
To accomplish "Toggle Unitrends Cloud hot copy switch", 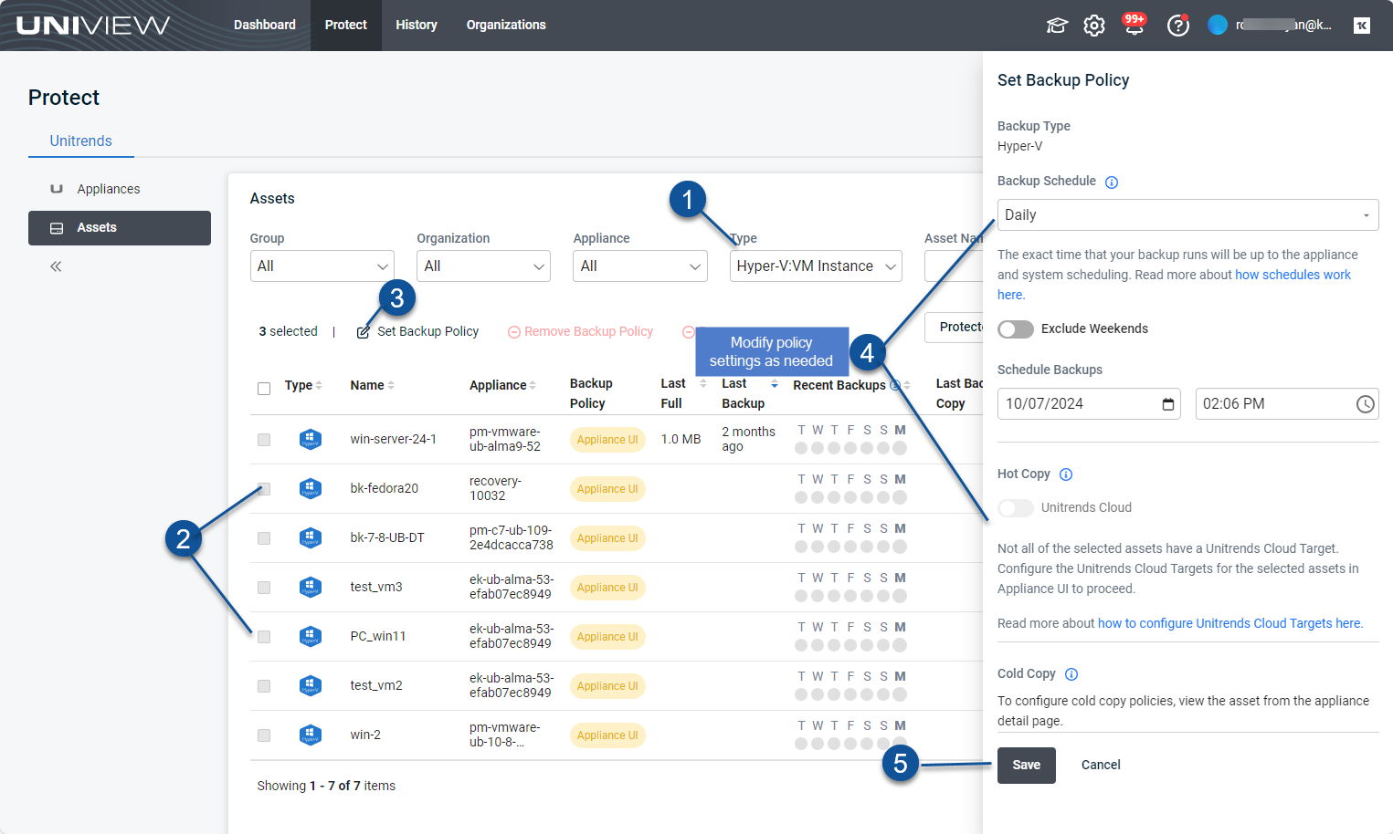I will pyautogui.click(x=1016, y=508).
